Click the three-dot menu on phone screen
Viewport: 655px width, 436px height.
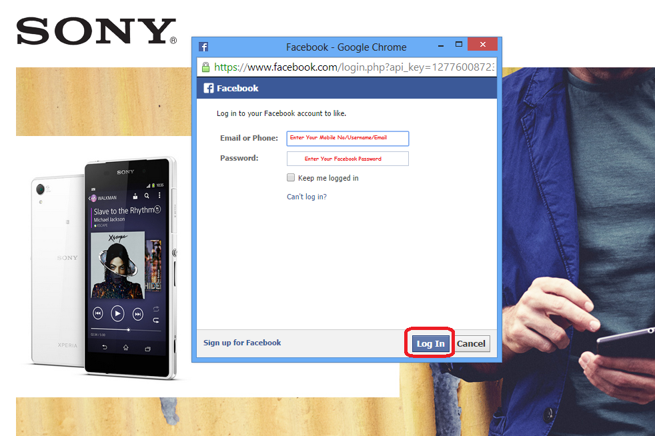(159, 195)
